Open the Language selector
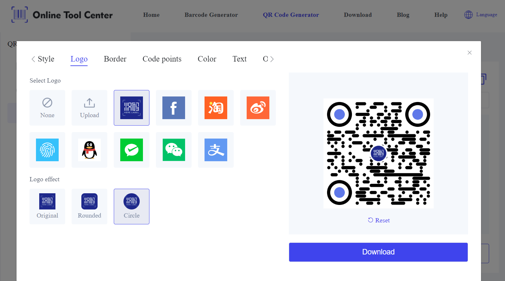The width and height of the screenshot is (505, 281). coord(481,15)
